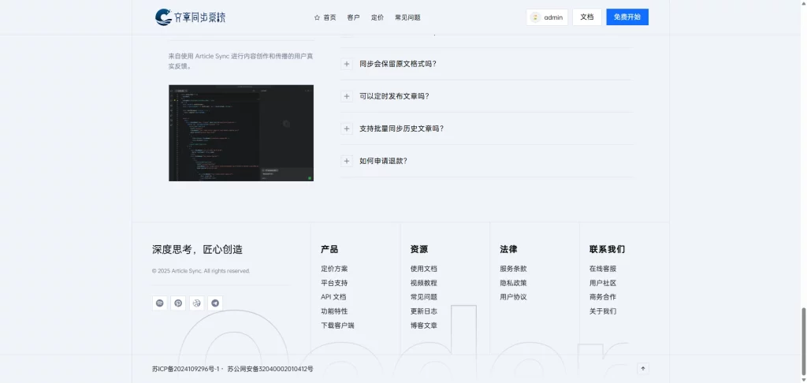Expand the 可以定时发布文章吗 question
The width and height of the screenshot is (807, 383).
(x=486, y=96)
